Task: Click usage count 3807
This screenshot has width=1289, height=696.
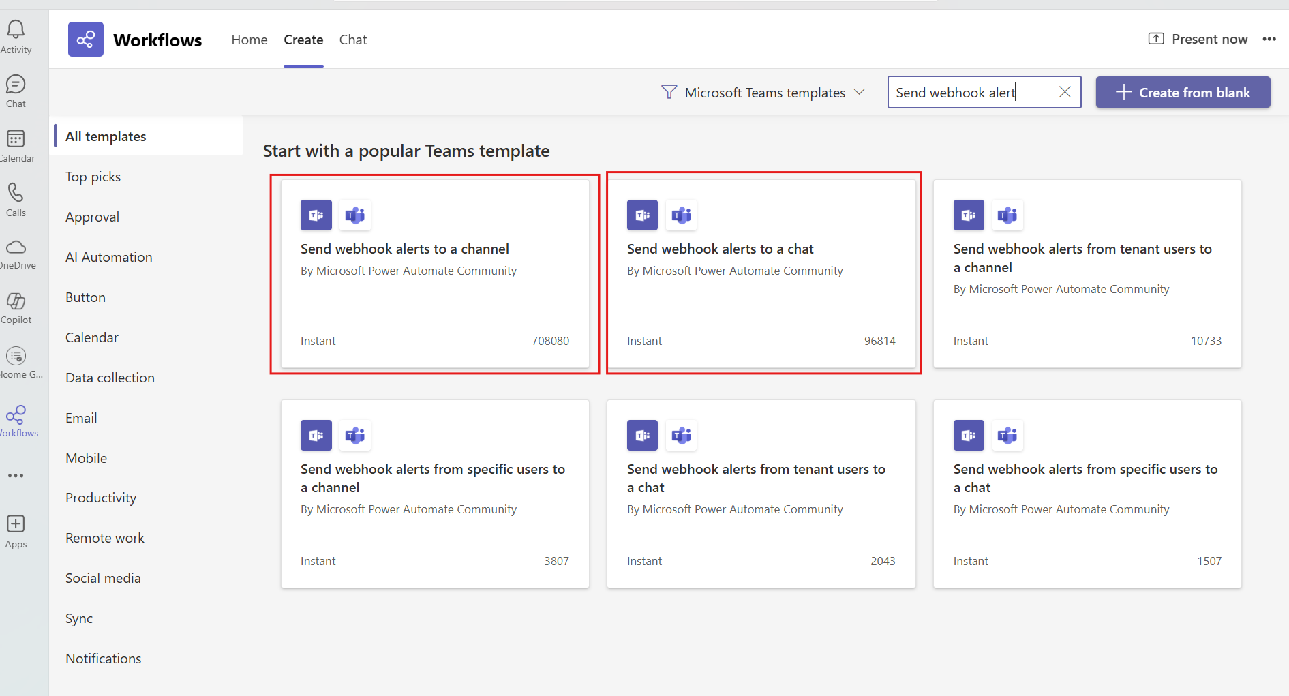Action: tap(556, 561)
